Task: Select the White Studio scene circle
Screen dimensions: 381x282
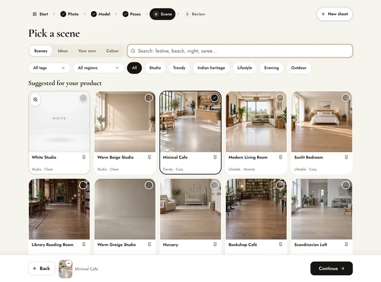Action: click(83, 98)
